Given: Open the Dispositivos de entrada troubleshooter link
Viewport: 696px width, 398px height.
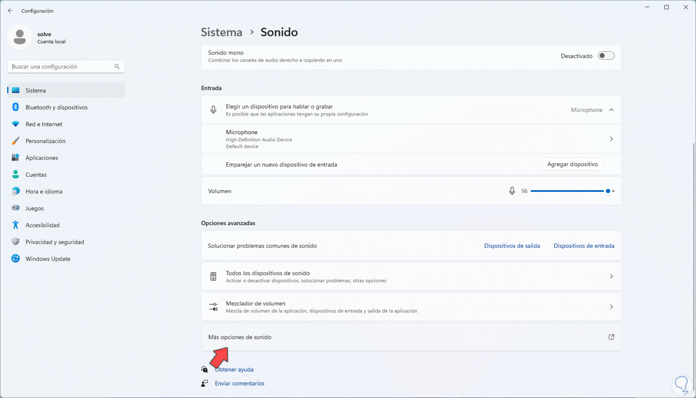Looking at the screenshot, I should (584, 246).
